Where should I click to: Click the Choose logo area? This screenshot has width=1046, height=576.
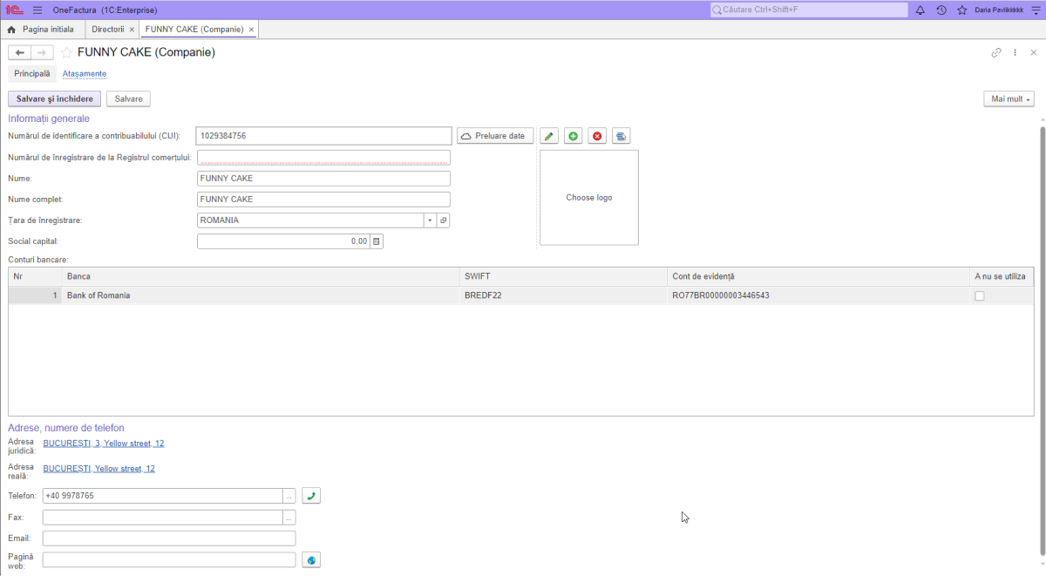tap(589, 198)
